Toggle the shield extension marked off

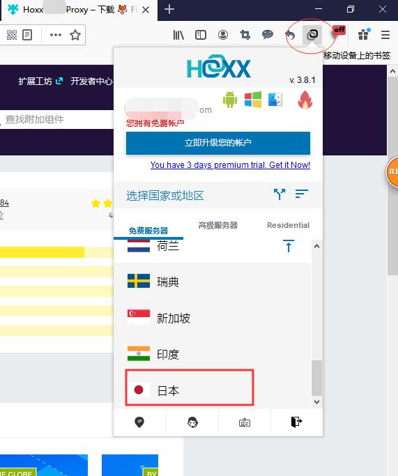(x=337, y=34)
